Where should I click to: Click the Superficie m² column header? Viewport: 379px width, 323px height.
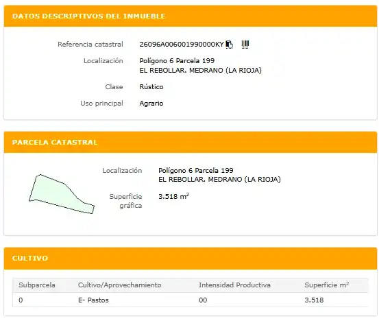[326, 285]
